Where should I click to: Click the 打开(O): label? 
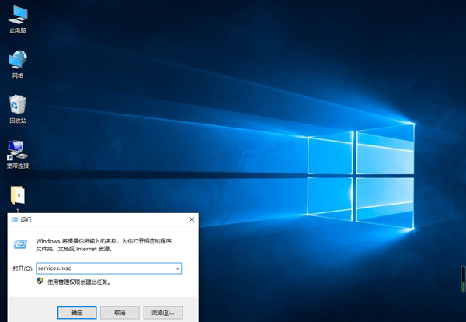click(23, 268)
